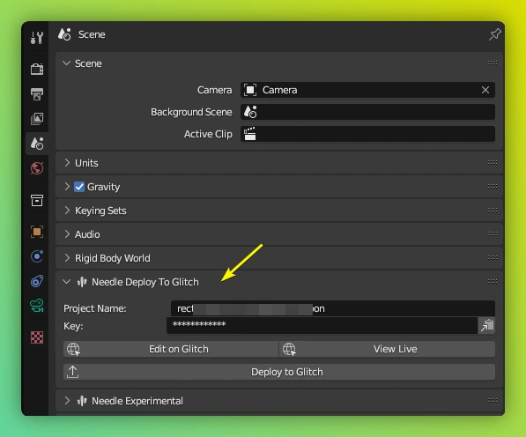Click the Keying Sets panel drag grip
The height and width of the screenshot is (437, 526).
point(493,211)
